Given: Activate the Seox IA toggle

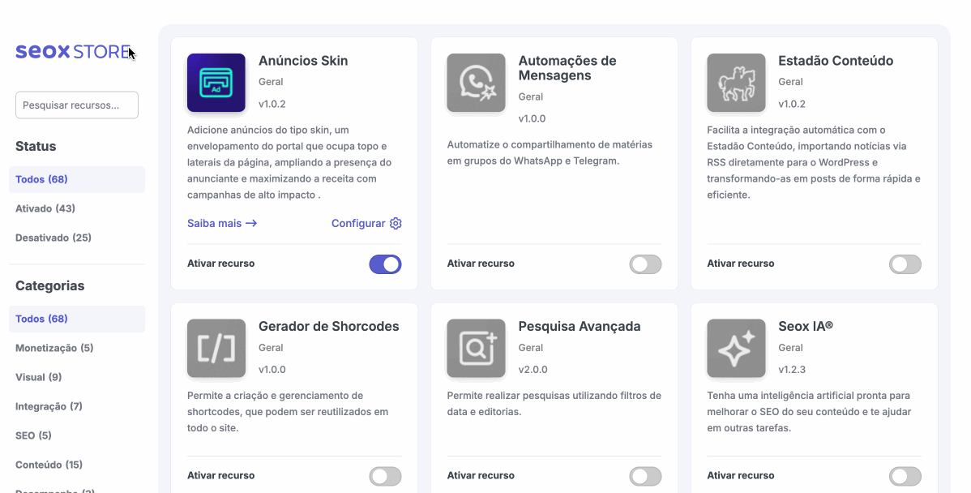Looking at the screenshot, I should pyautogui.click(x=905, y=476).
